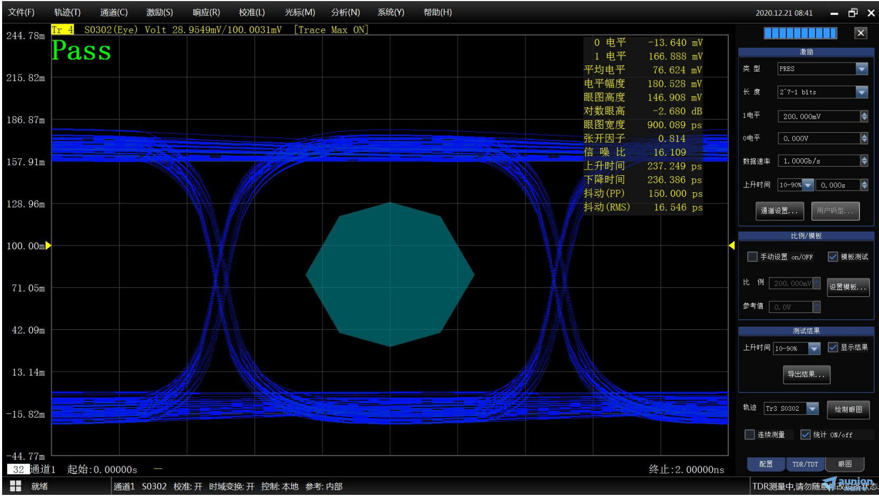Adjust the 数据速率 1.000Gb/s stepper
Image resolution: width=879 pixels, height=497 pixels.
[864, 161]
